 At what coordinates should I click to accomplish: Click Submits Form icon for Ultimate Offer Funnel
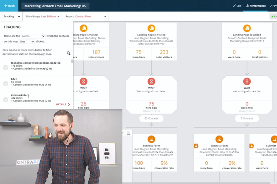click(151, 139)
